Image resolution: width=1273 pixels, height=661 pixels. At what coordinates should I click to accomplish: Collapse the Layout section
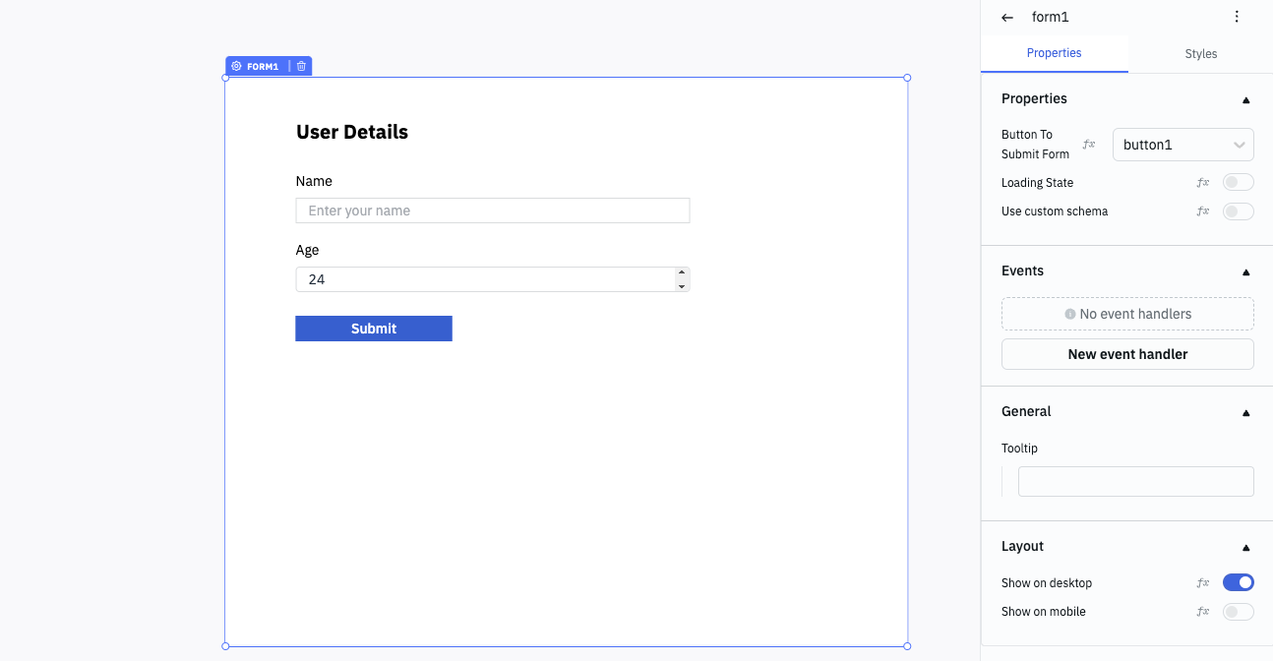pos(1245,547)
